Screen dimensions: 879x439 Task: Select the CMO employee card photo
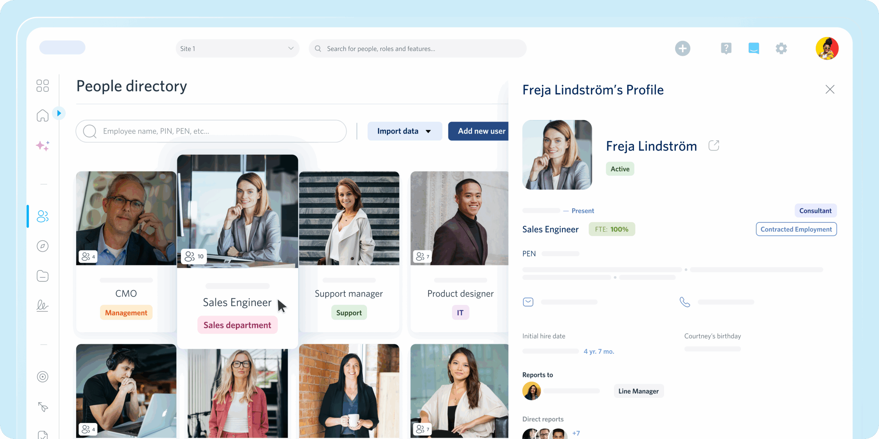126,218
